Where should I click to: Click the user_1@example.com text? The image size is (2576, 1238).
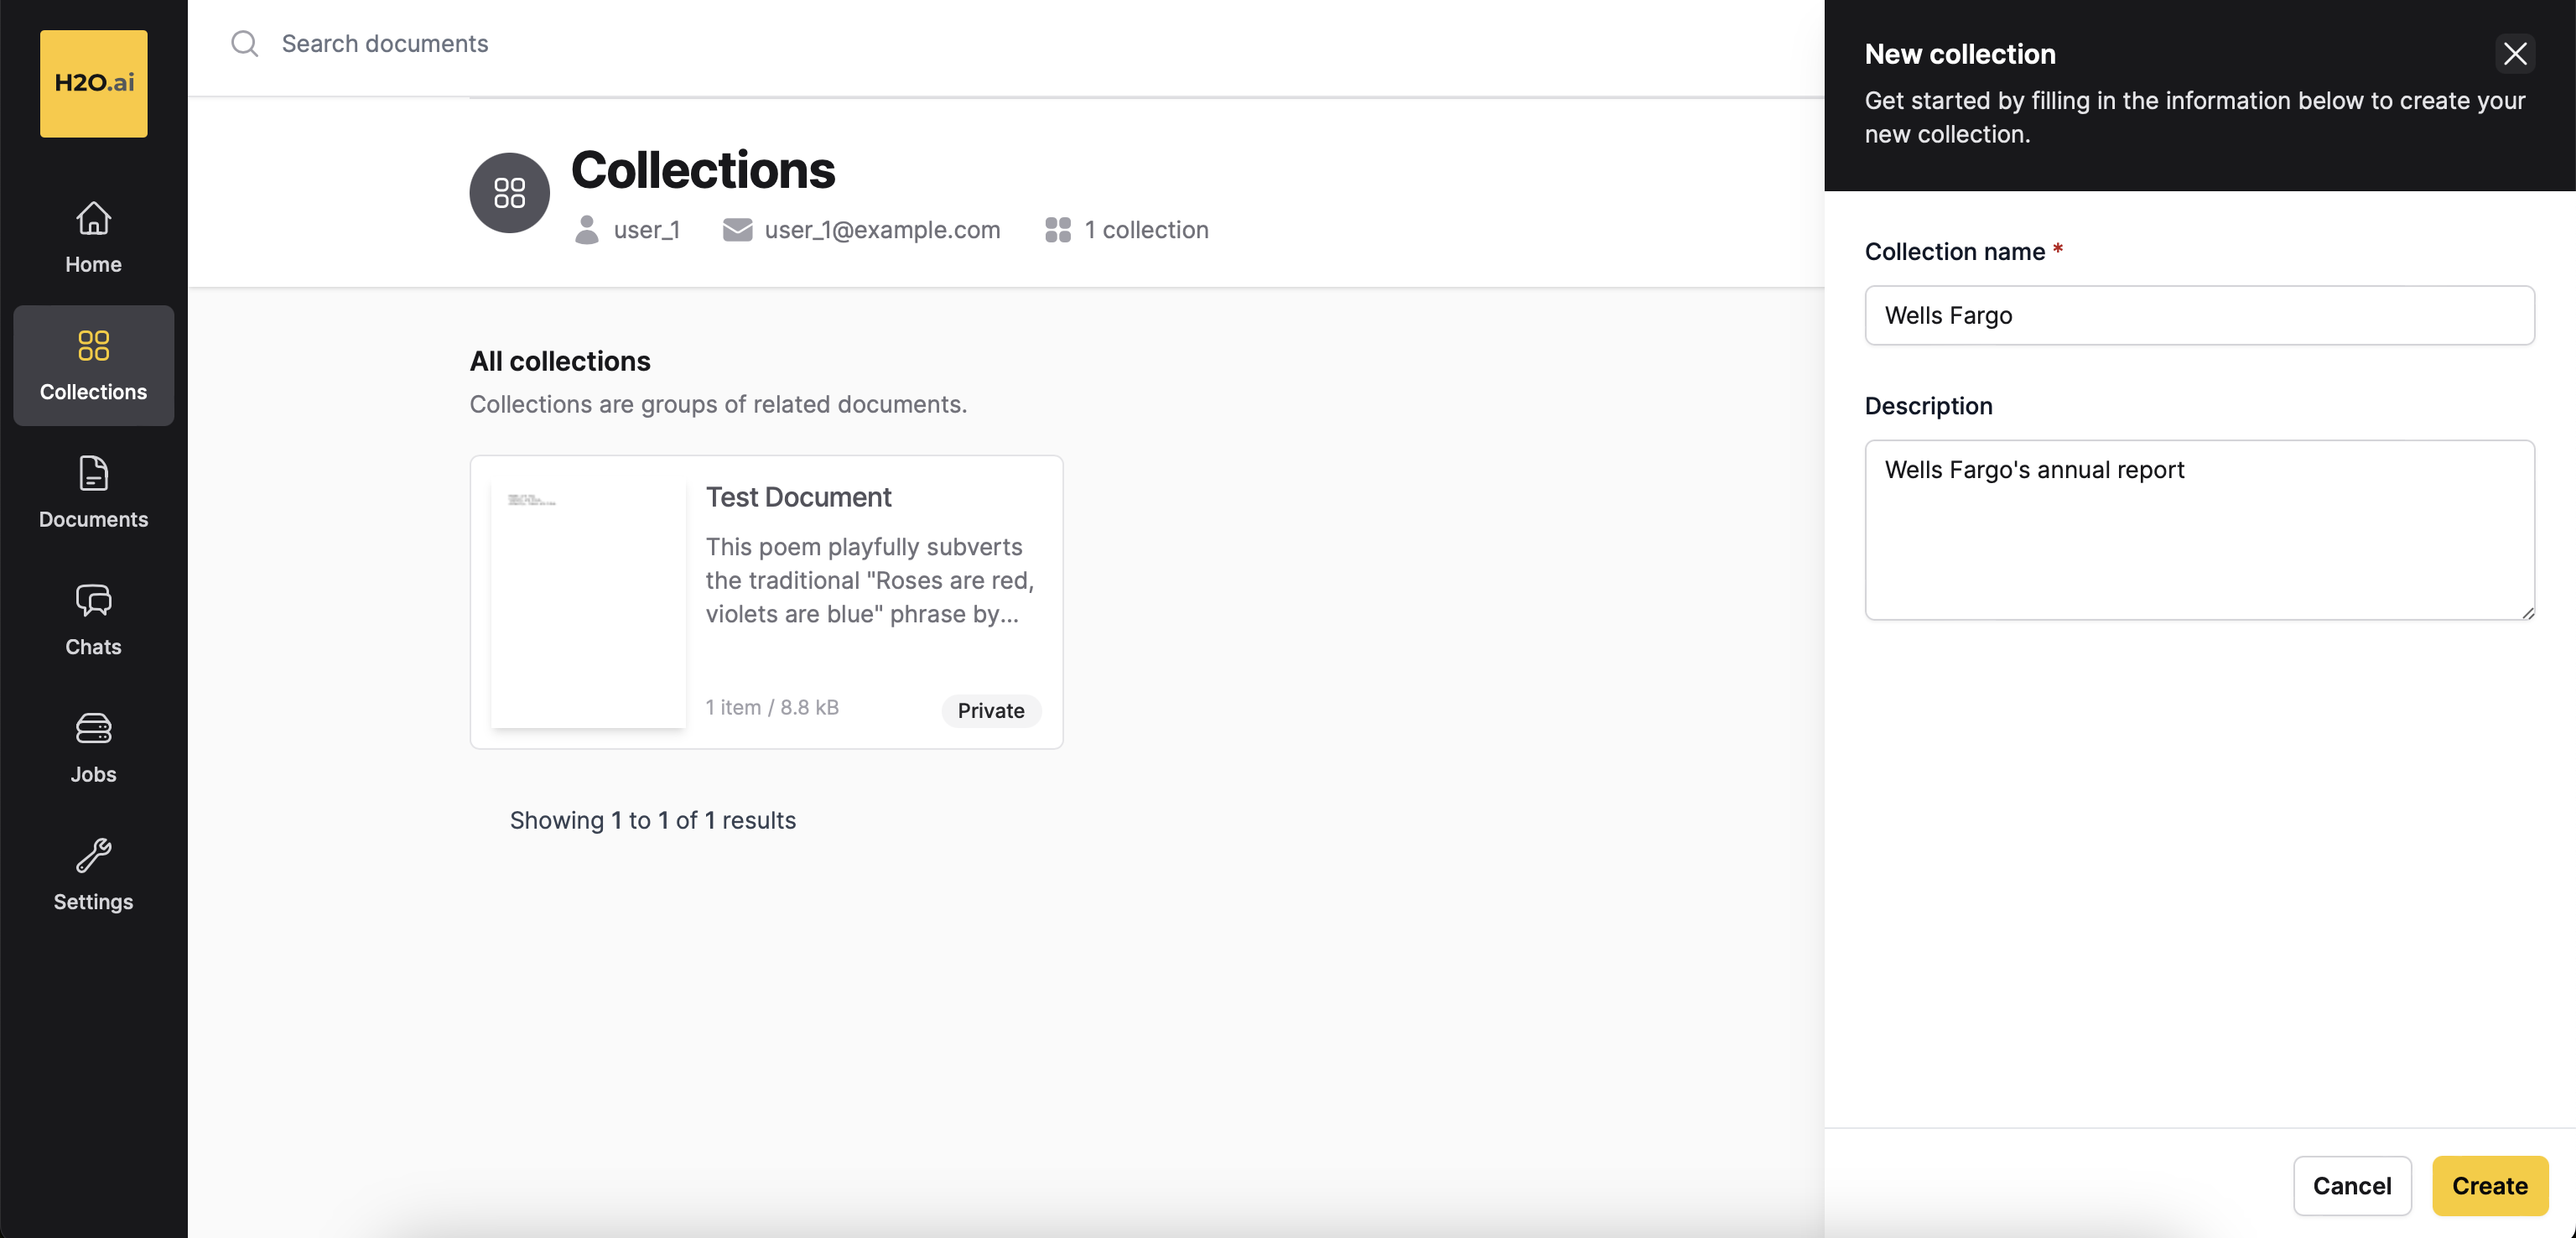(882, 230)
